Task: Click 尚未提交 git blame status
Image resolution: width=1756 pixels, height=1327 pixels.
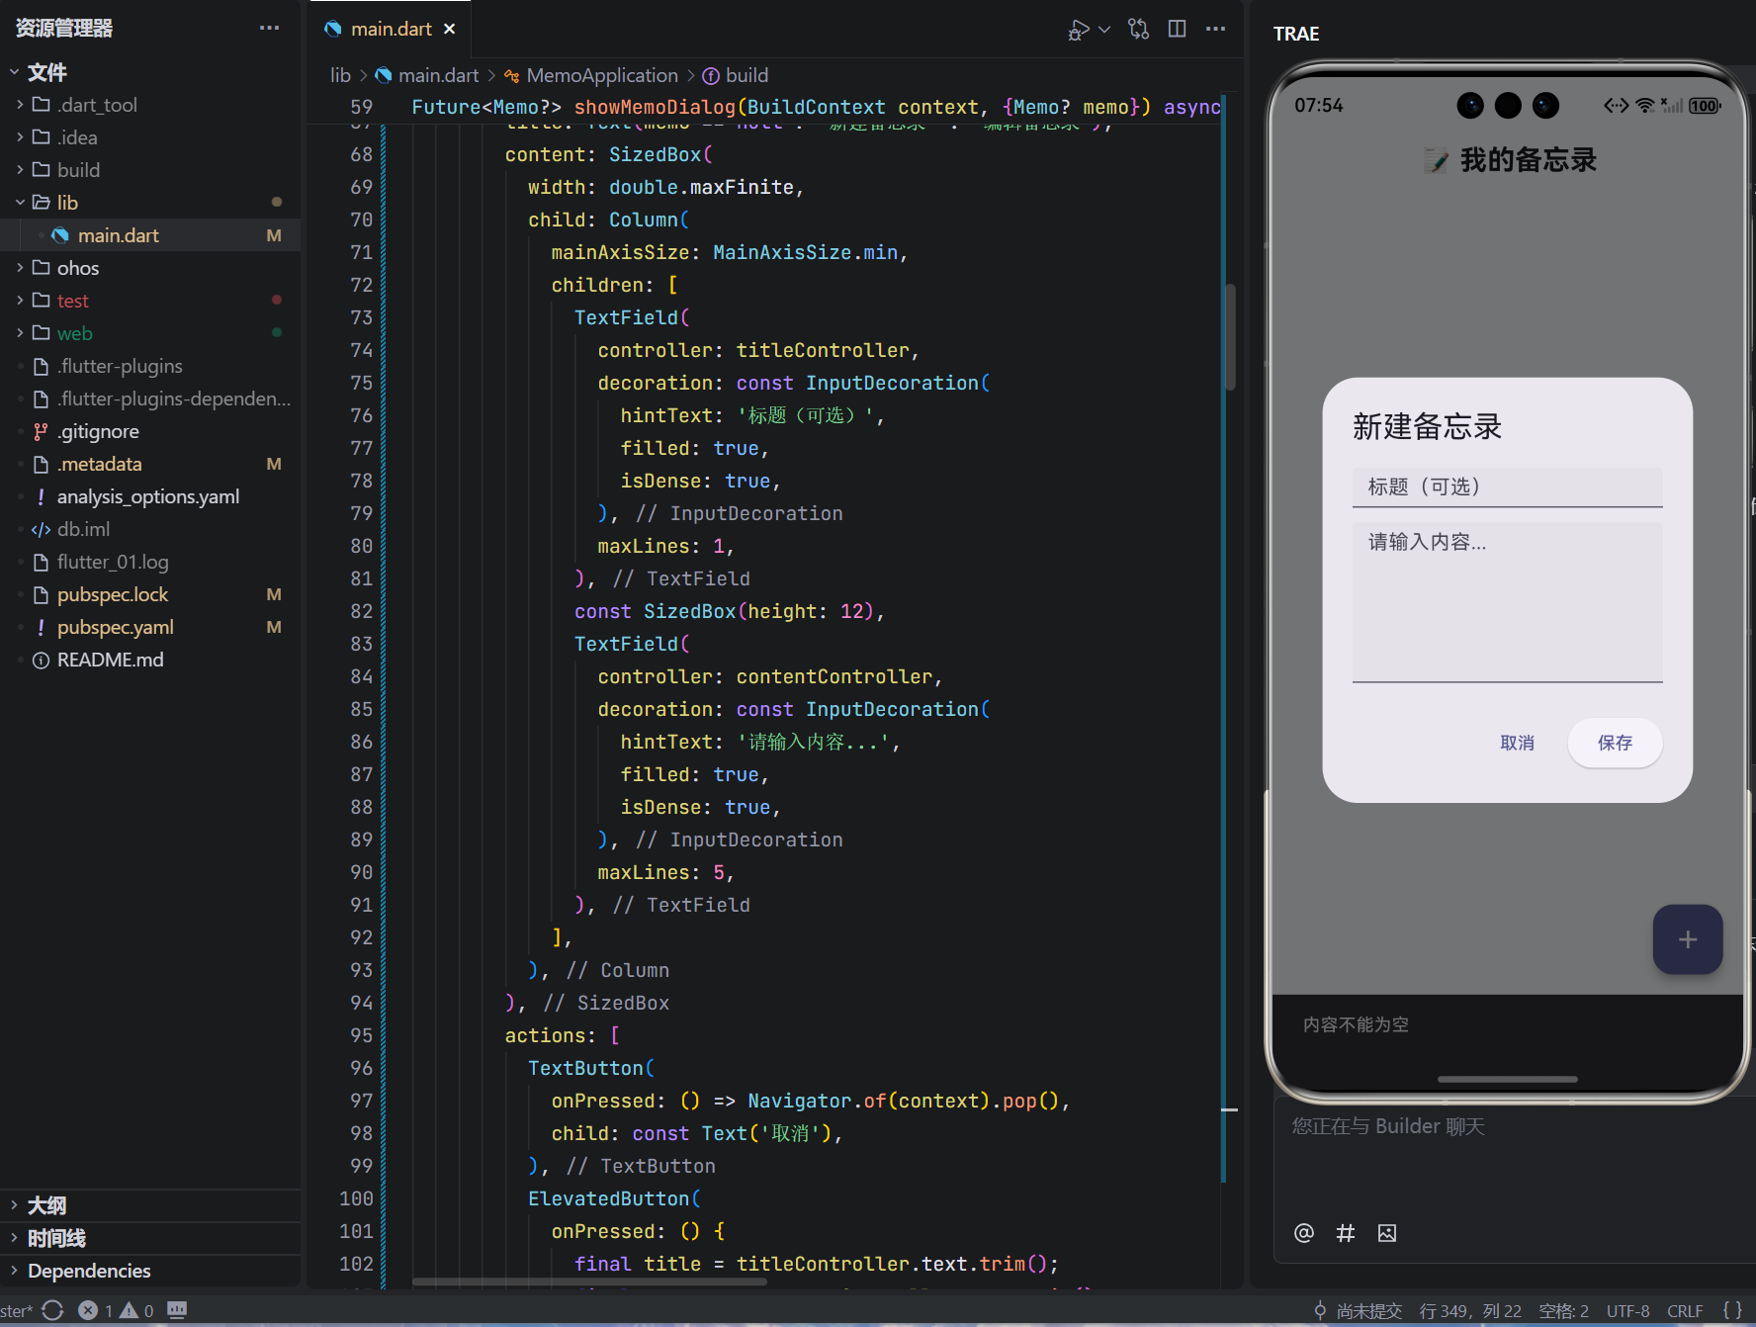Action: pos(1358,1310)
